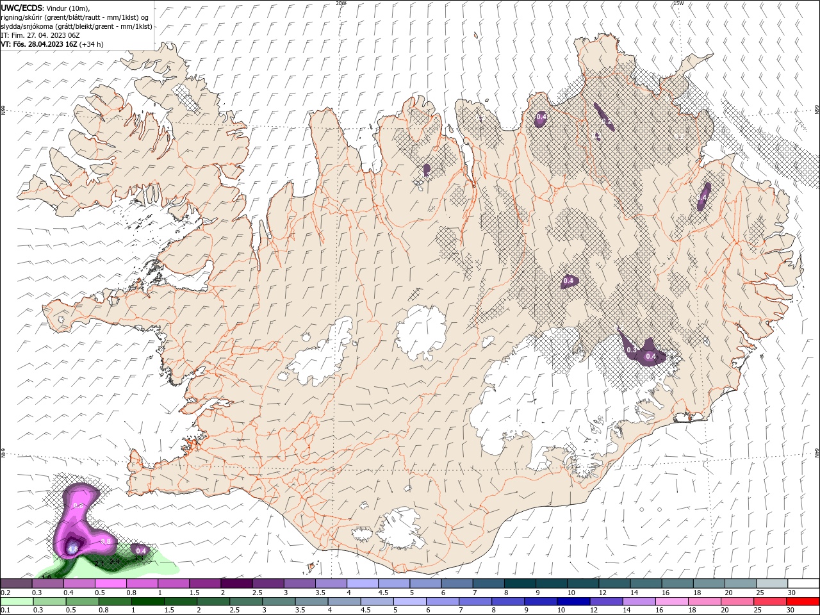Screen dimensions: 820x615
Task: Click upper legend swatch between 20 and 25
Action: [741, 584]
